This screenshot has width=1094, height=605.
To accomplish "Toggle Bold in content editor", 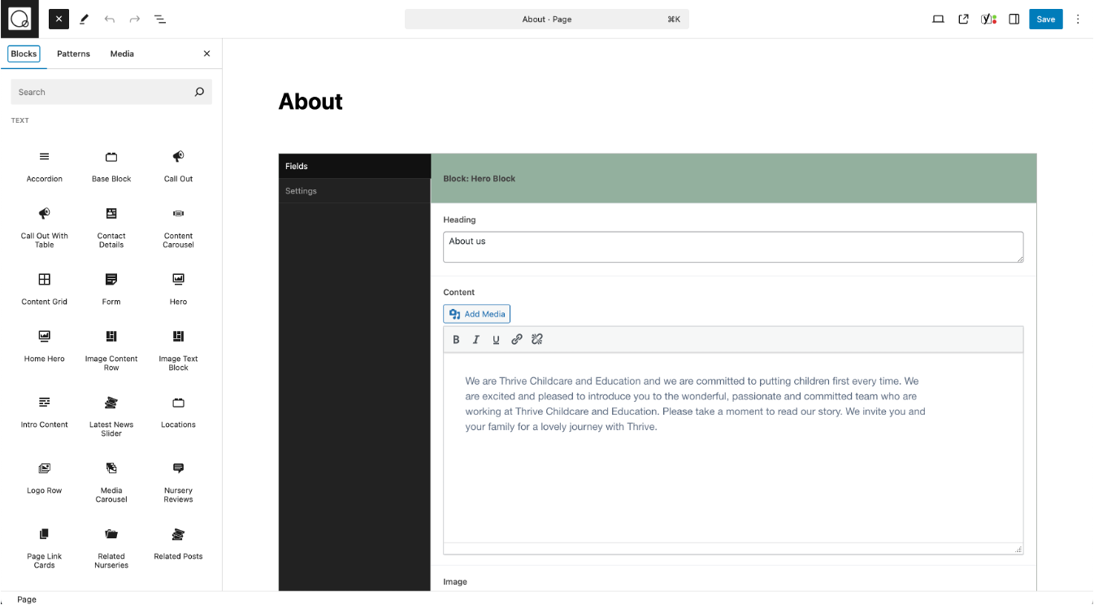I will [x=456, y=340].
